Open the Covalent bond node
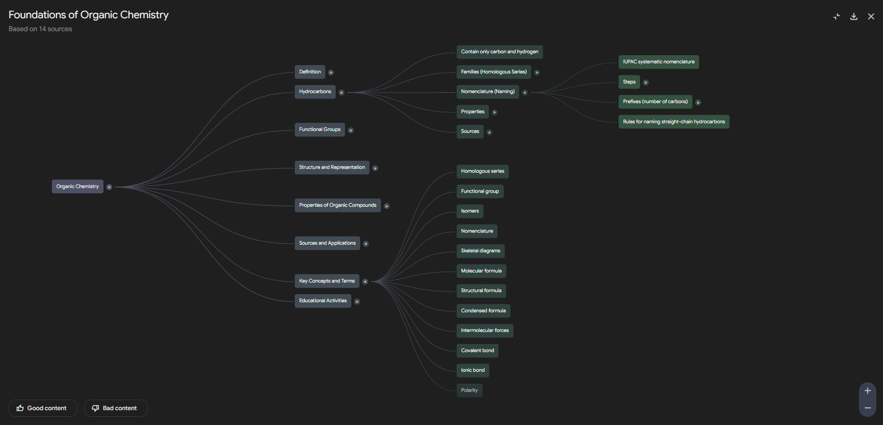 point(477,351)
